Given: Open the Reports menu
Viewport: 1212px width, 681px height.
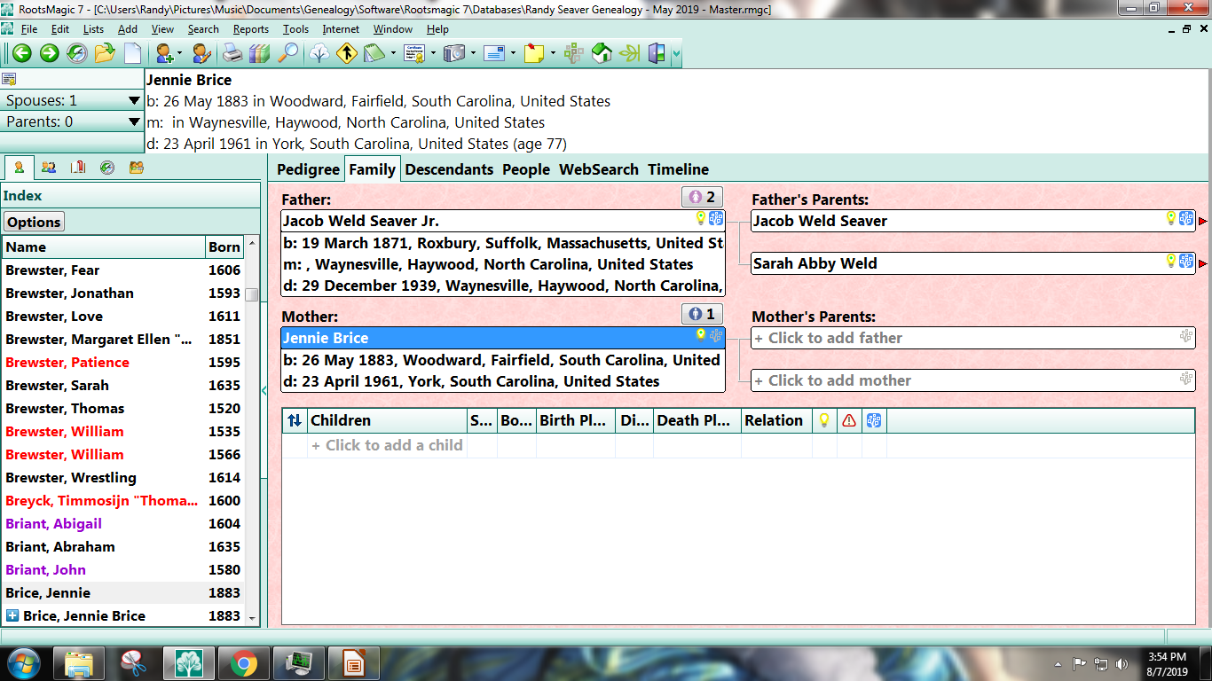Looking at the screenshot, I should click(250, 28).
